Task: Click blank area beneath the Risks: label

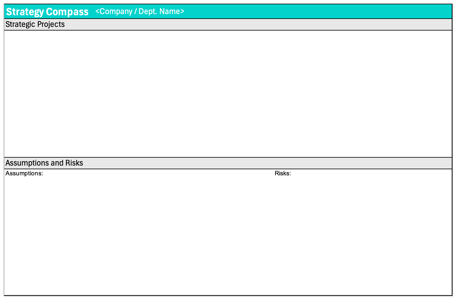Action: click(x=363, y=235)
